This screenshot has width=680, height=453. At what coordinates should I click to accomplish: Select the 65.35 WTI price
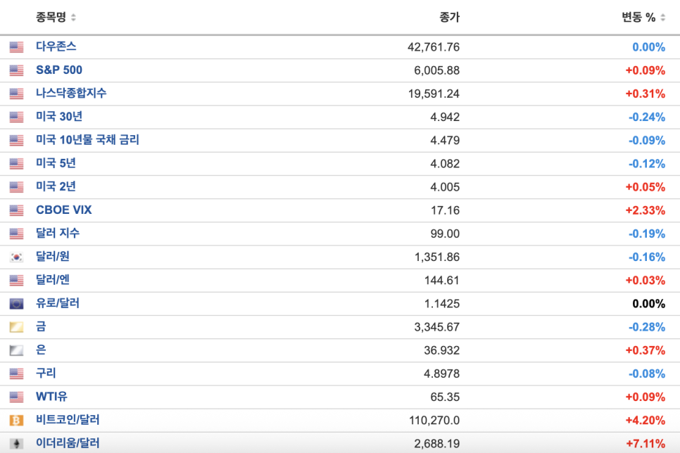tap(445, 397)
